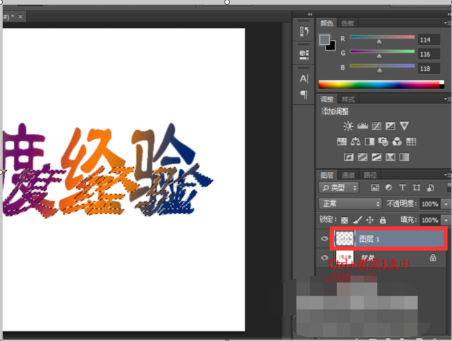Screen dimensions: 452x341
Task: Add an Invert adjustment
Action: pos(348,157)
